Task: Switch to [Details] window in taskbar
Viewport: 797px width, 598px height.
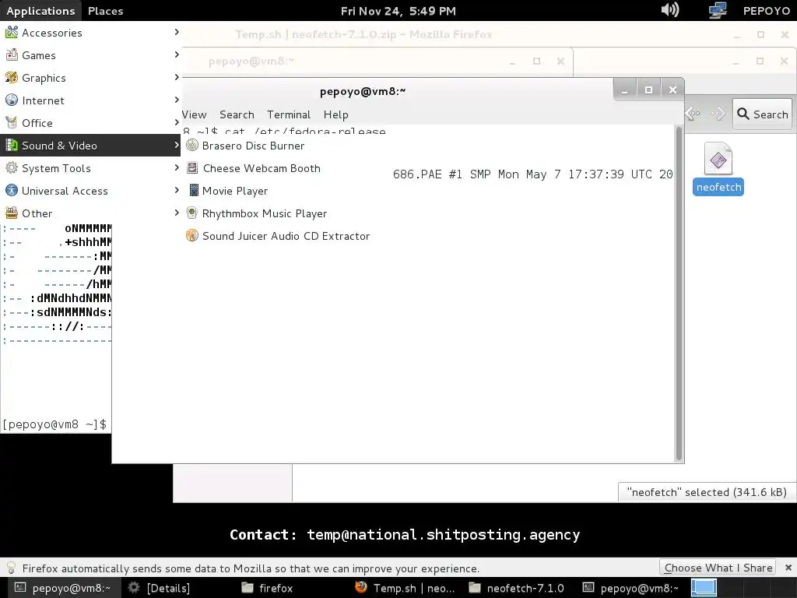Action: tap(159, 589)
